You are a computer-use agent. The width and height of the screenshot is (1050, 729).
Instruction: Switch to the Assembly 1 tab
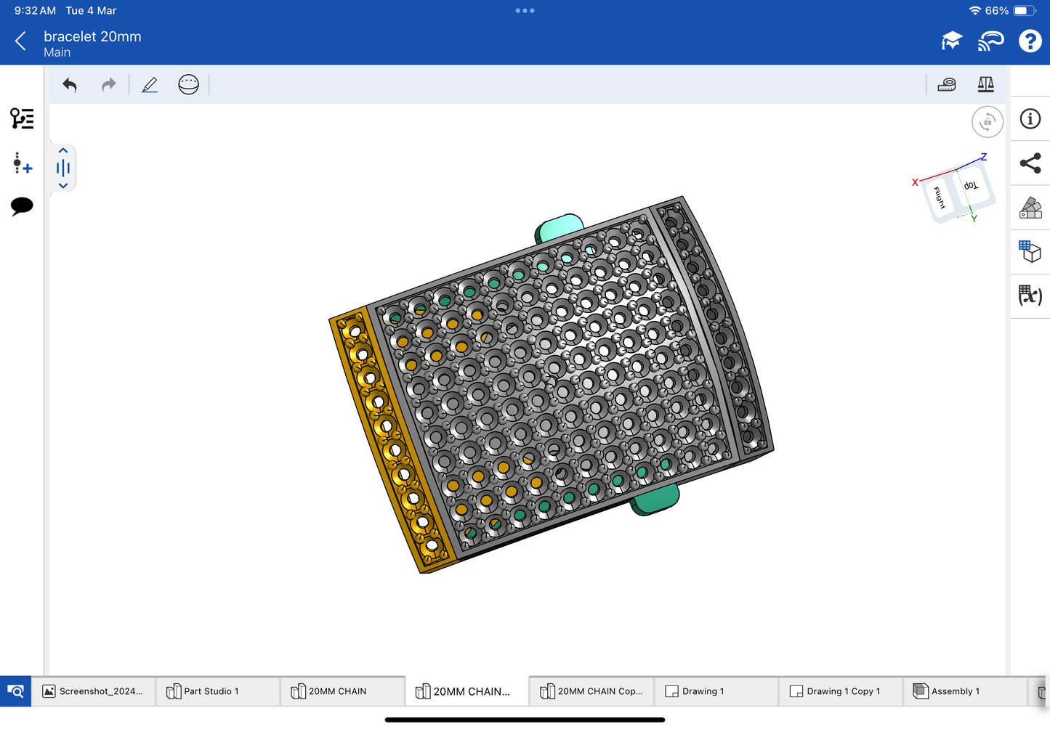point(955,691)
